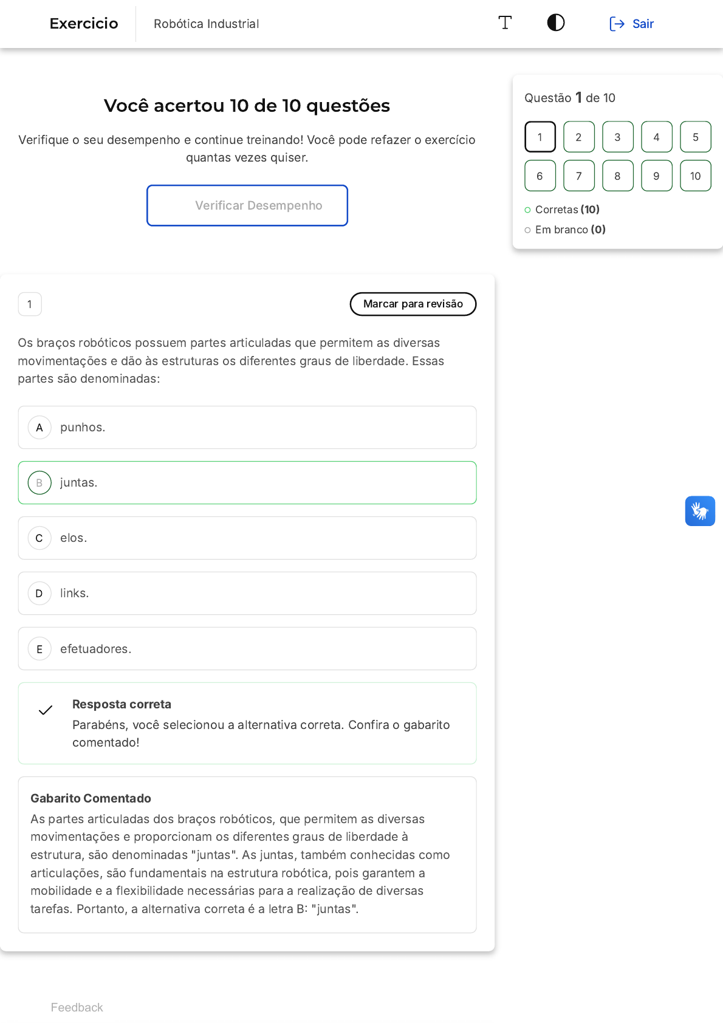Select option E efetuadores
Screen dimensions: 723x1023
coord(247,649)
